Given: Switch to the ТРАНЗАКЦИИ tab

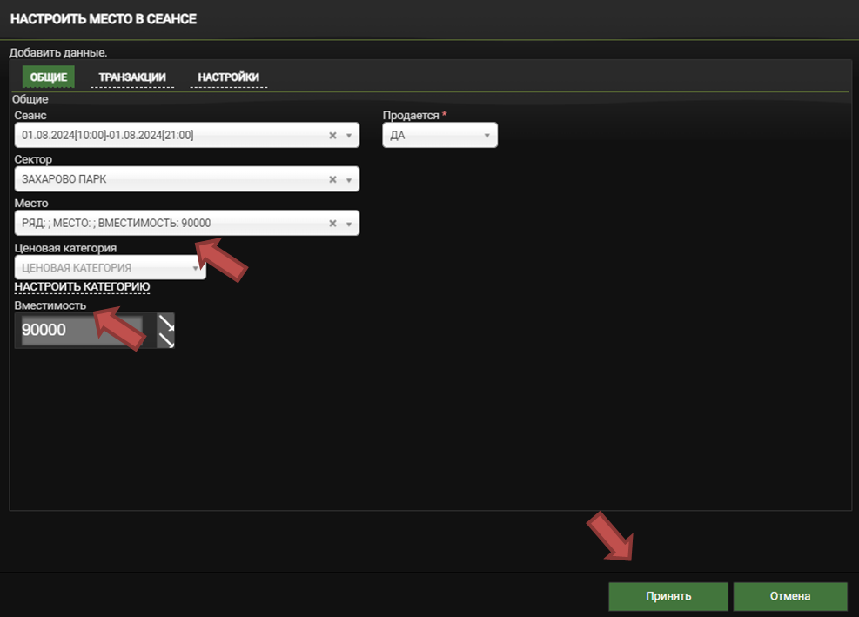Looking at the screenshot, I should point(132,77).
